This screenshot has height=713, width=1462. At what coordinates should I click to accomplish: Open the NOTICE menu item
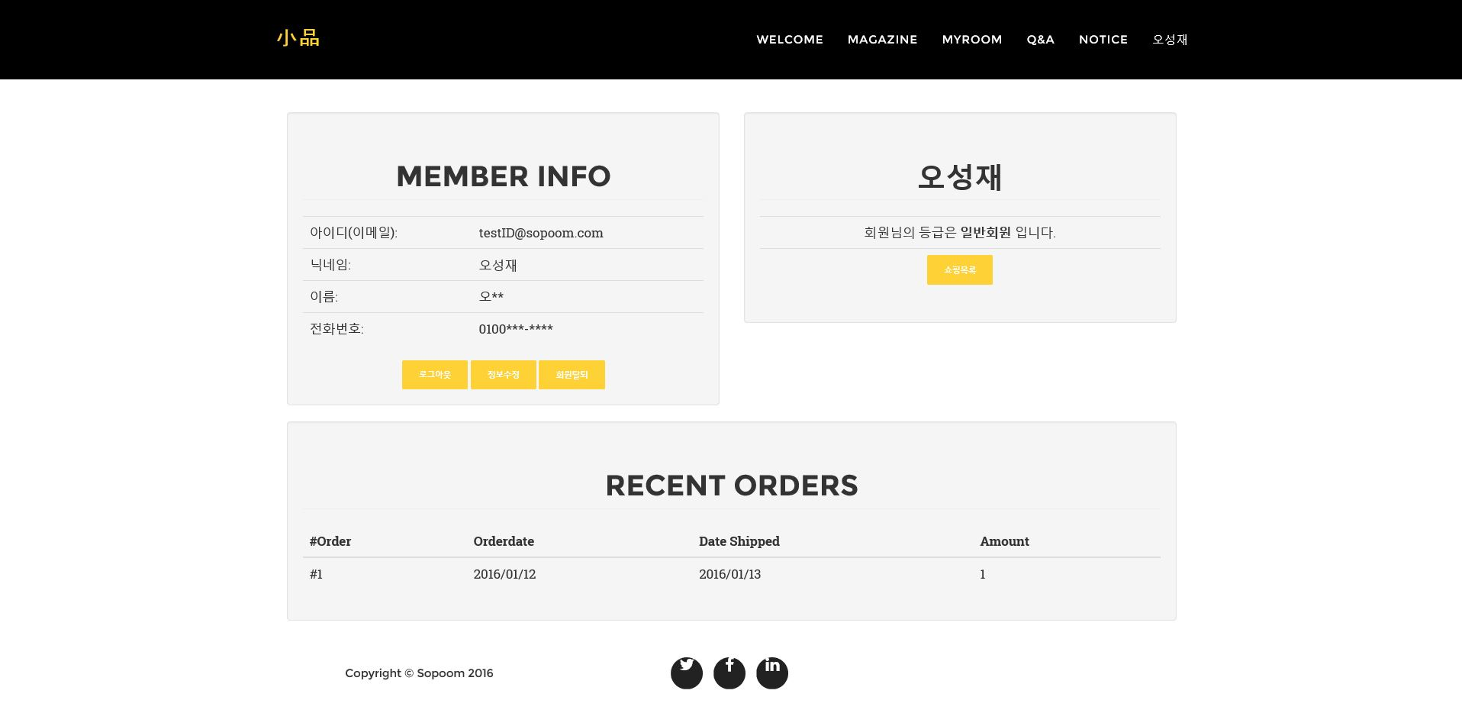(1103, 40)
